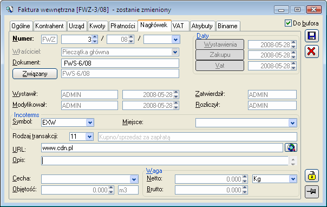327x207 pixels.
Task: Click the m3 volume unit field
Action: click(128, 190)
